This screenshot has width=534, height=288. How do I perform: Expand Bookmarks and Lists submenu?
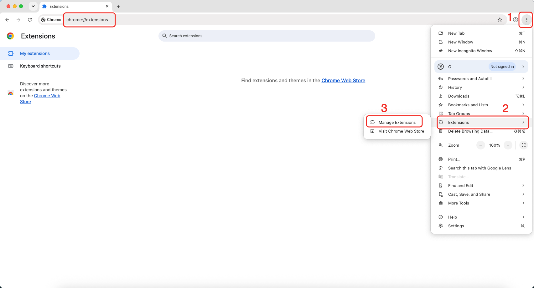pyautogui.click(x=481, y=105)
